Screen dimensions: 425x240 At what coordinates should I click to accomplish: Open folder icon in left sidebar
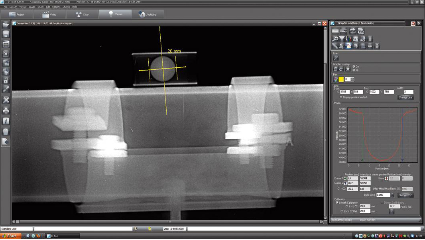6,25
